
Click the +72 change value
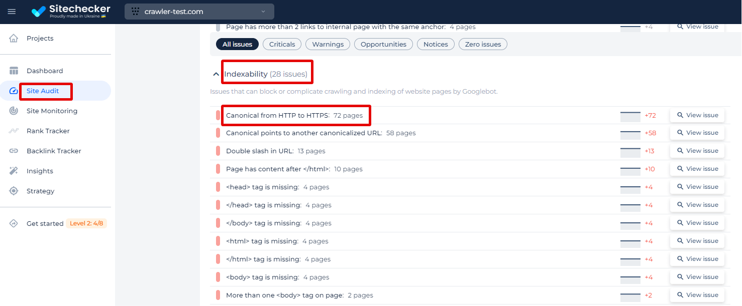(651, 115)
